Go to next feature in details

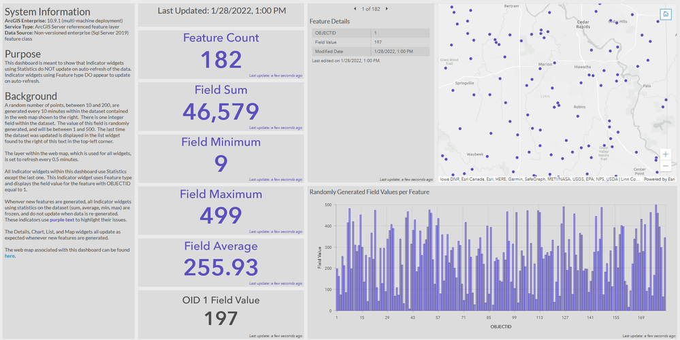(387, 9)
